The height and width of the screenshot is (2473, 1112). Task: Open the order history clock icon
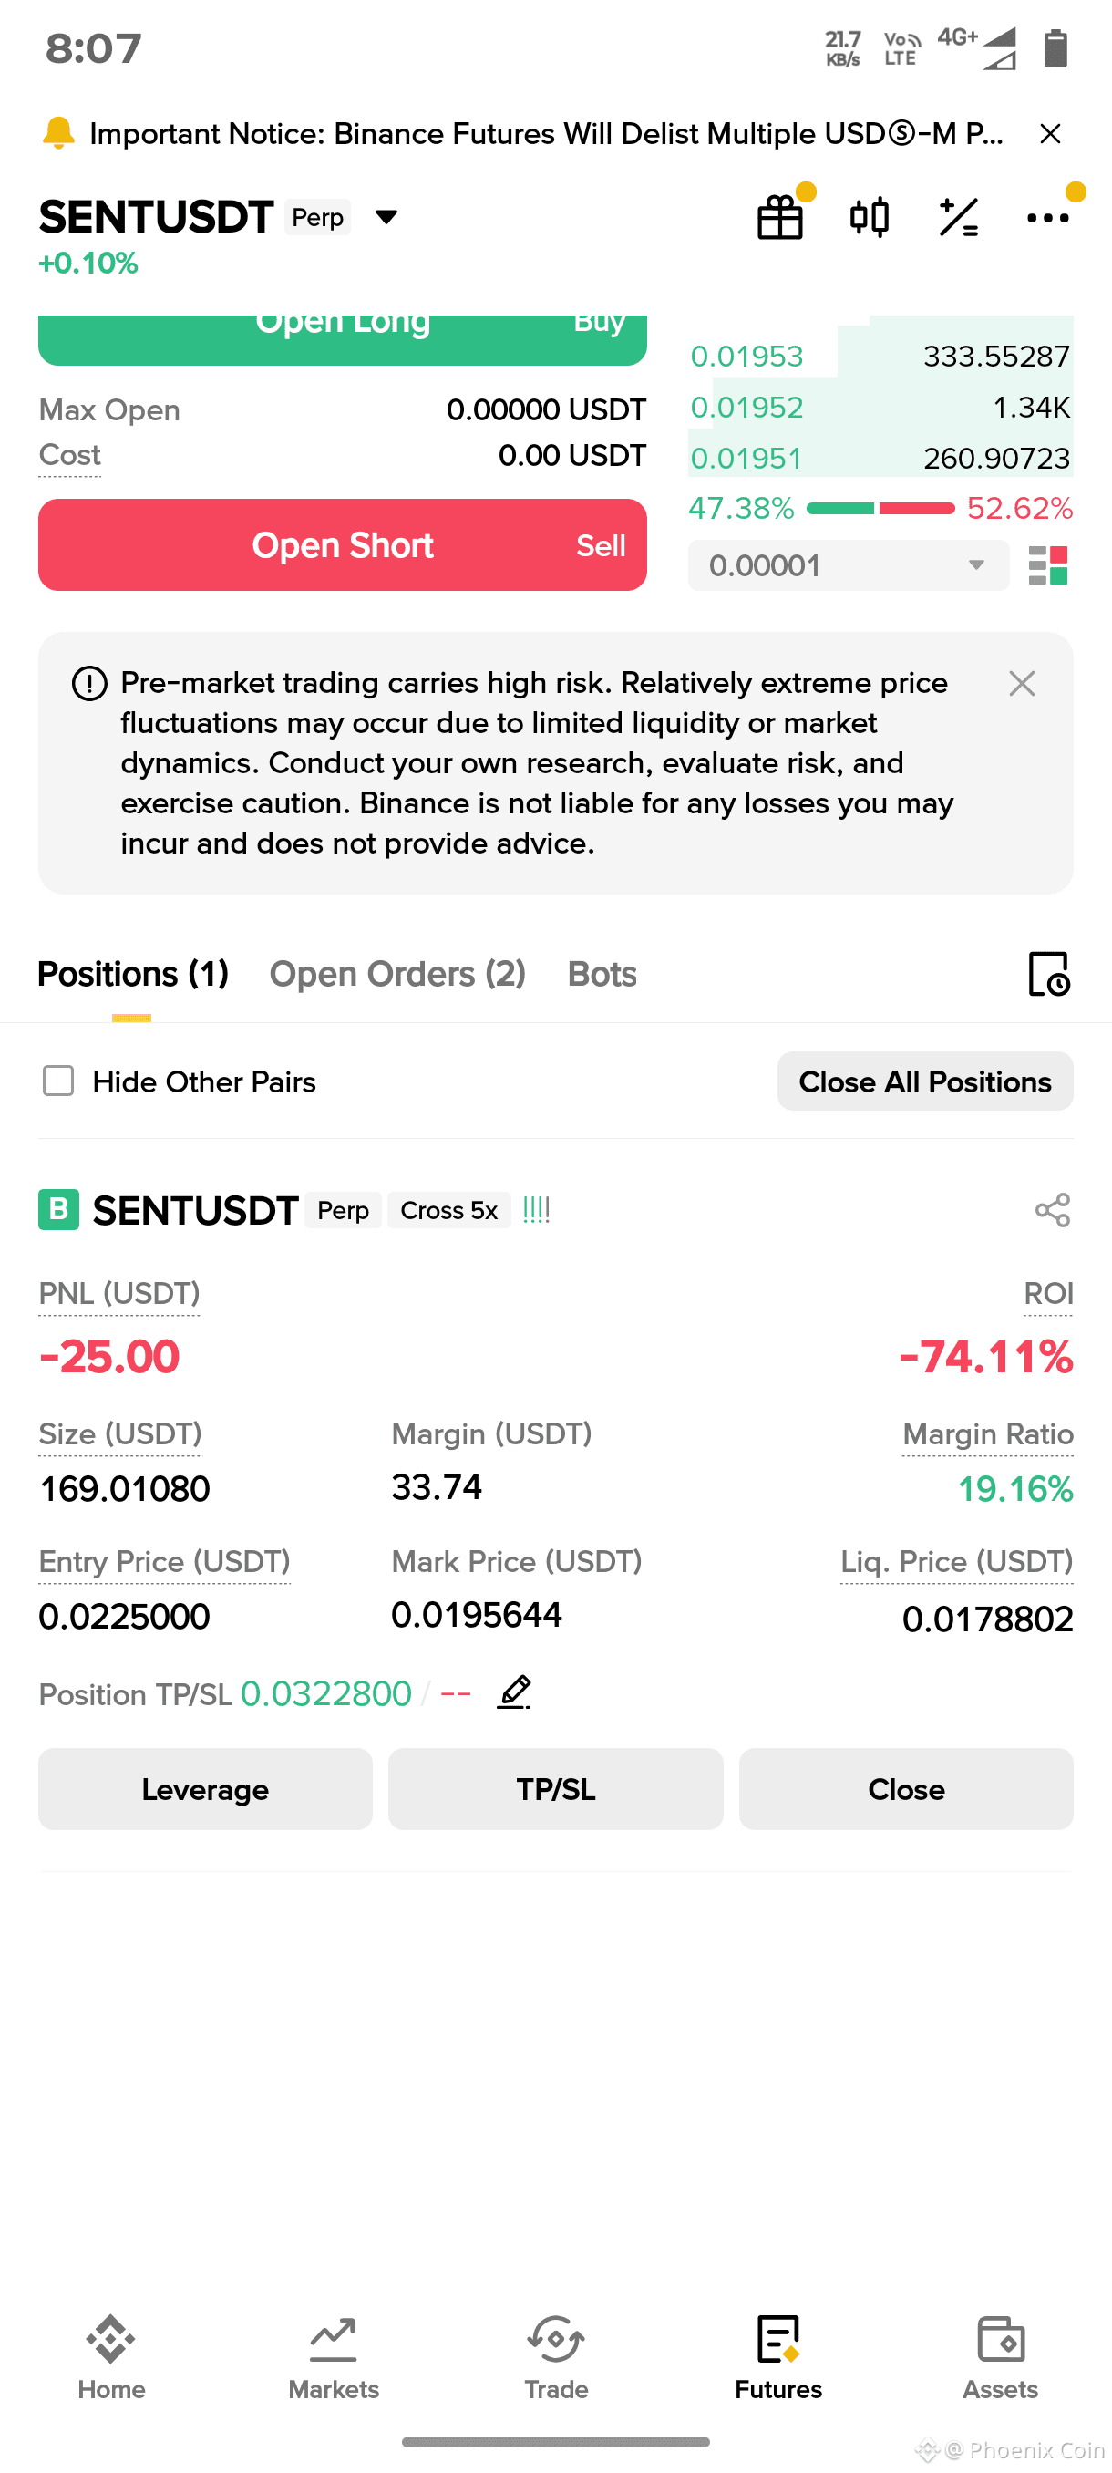(x=1049, y=974)
